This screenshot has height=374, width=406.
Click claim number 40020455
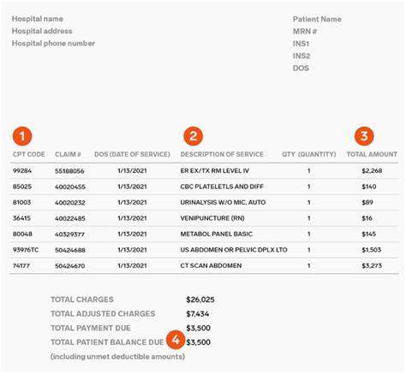pyautogui.click(x=70, y=187)
